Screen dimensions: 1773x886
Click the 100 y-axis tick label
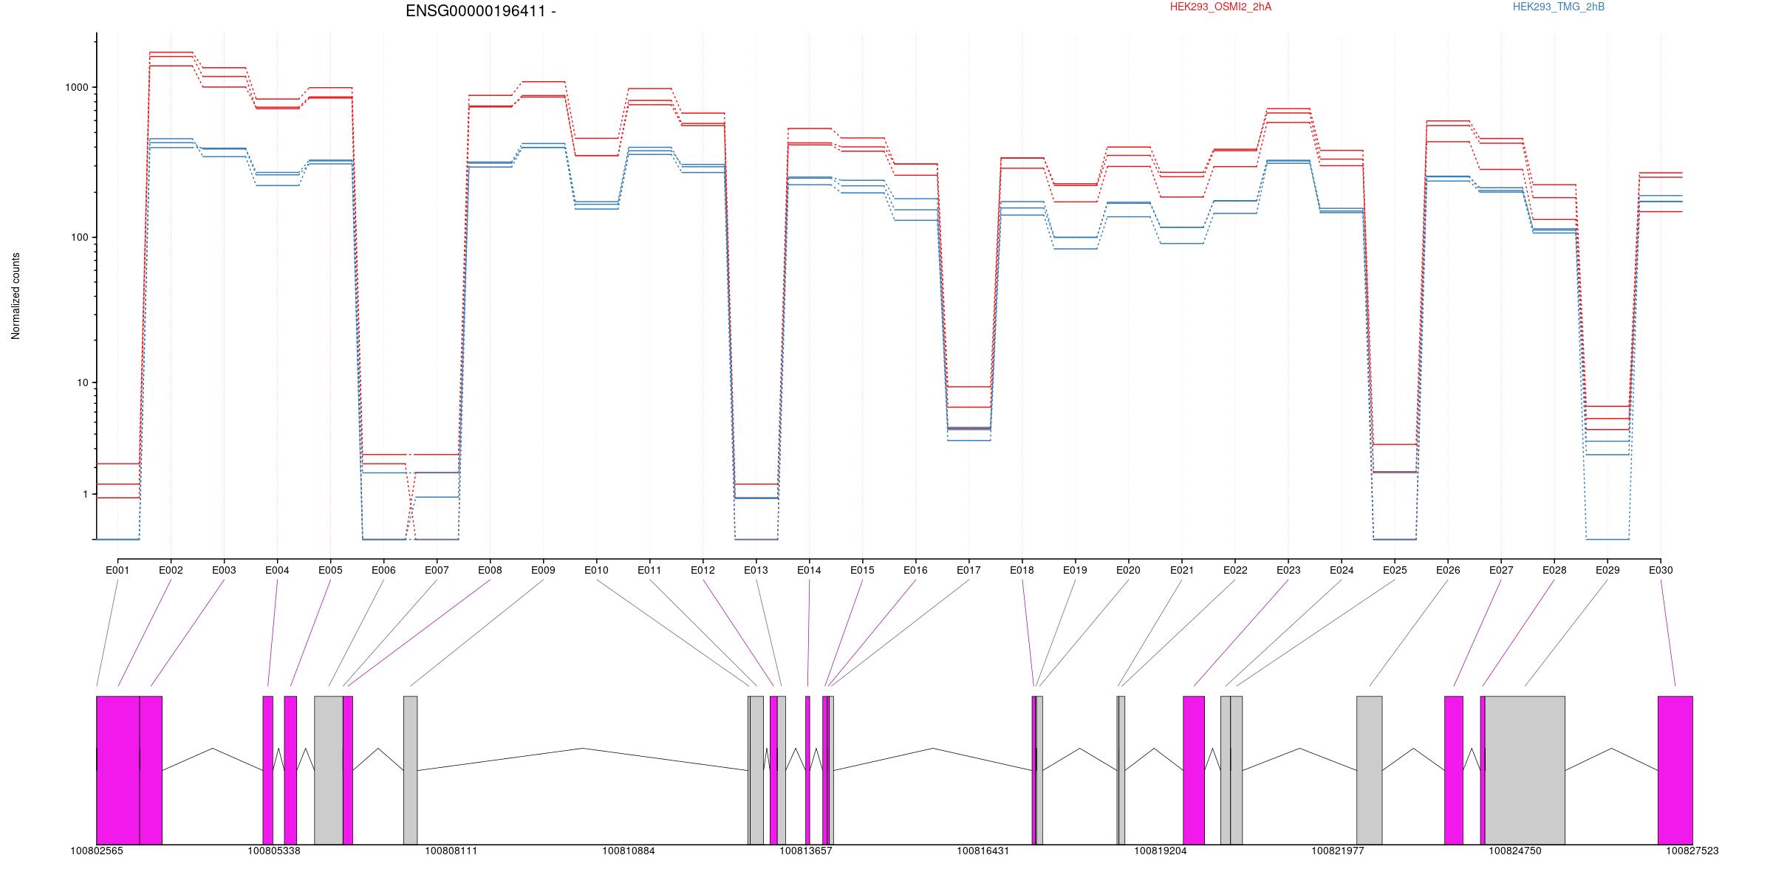pyautogui.click(x=80, y=238)
